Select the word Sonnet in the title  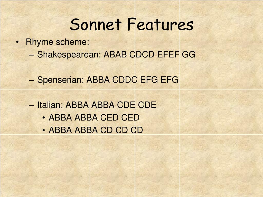[x=96, y=25]
